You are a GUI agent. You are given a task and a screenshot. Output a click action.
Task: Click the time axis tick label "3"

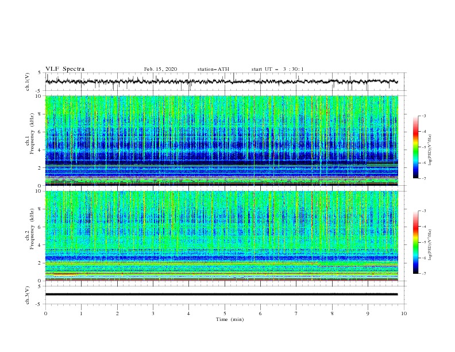click(153, 313)
